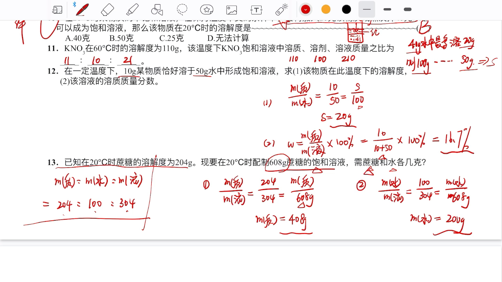Select the red Pen tool

pyautogui.click(x=82, y=10)
